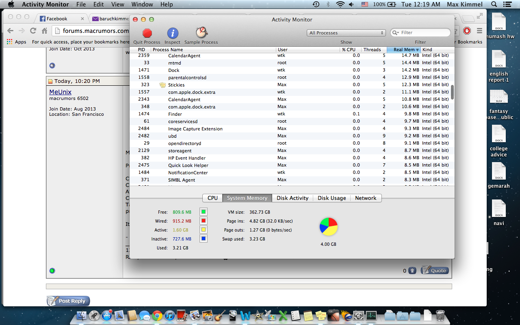Click the Sample Process icon
520x325 pixels.
point(201,33)
